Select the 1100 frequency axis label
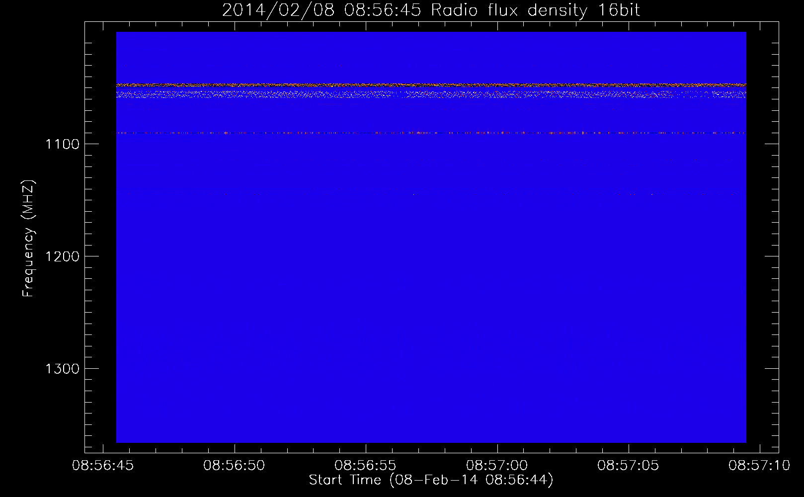The width and height of the screenshot is (804, 497). 62,144
